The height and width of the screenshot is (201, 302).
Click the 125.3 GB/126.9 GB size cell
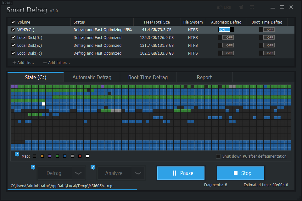[x=157, y=37]
